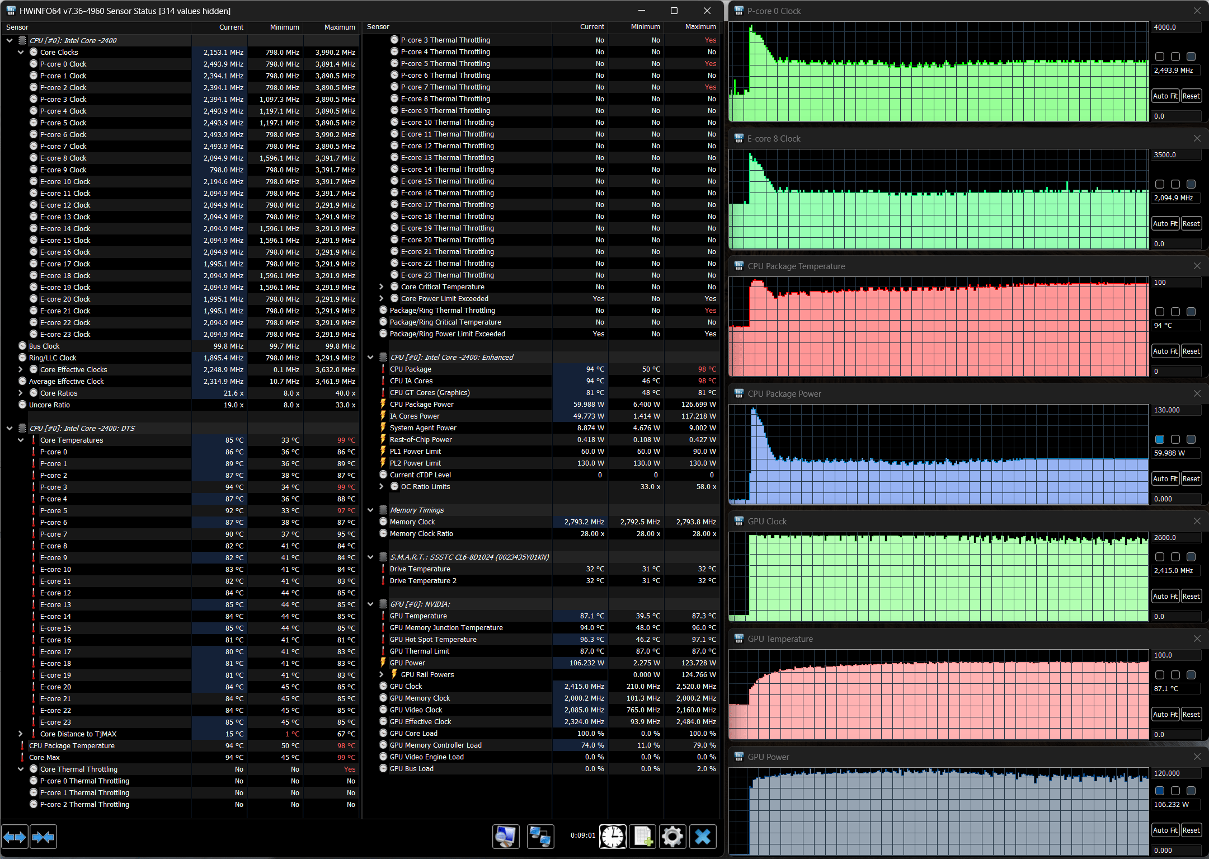Click the expand columns double-arrow icon
Screen dimensions: 1209x859
[x=15, y=837]
